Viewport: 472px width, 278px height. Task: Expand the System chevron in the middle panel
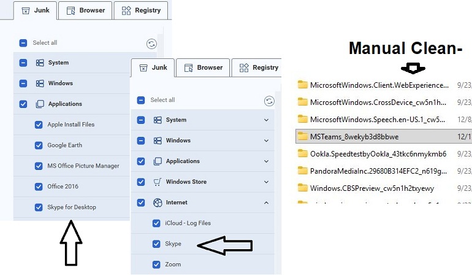tap(267, 120)
